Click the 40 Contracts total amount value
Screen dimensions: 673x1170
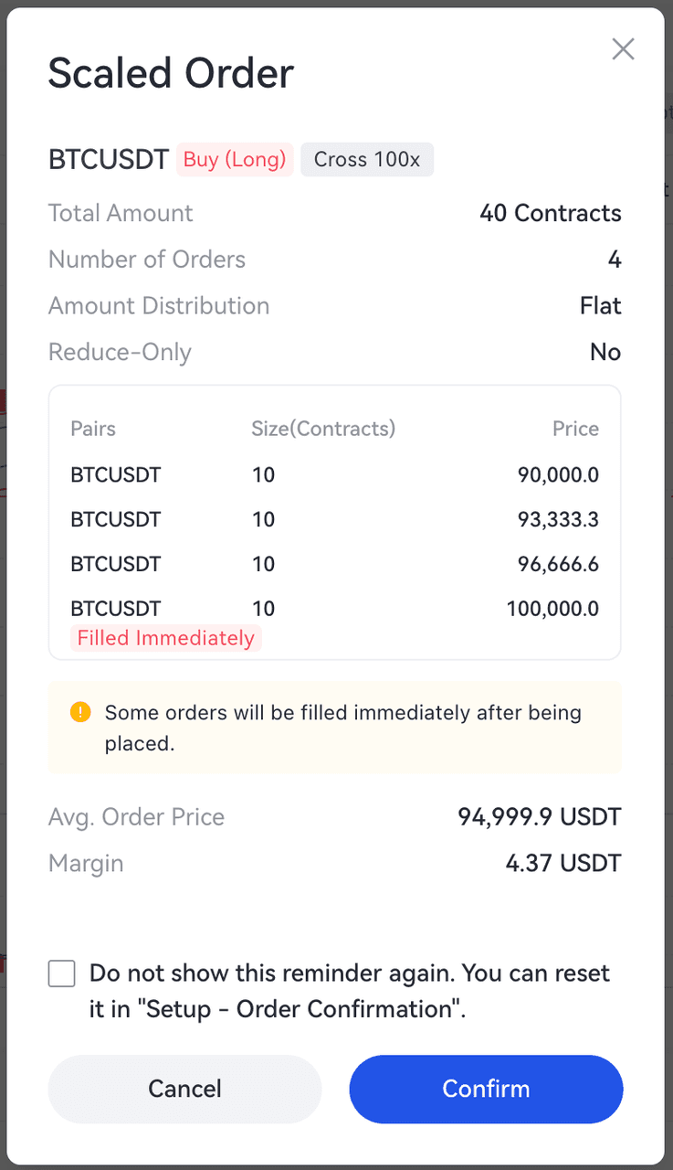tap(550, 214)
